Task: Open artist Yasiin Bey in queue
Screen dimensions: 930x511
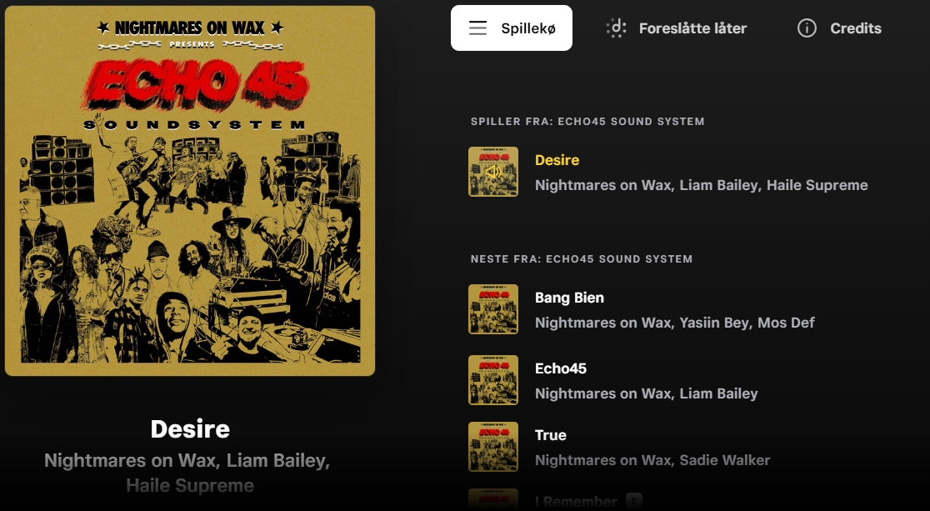Action: 714,323
